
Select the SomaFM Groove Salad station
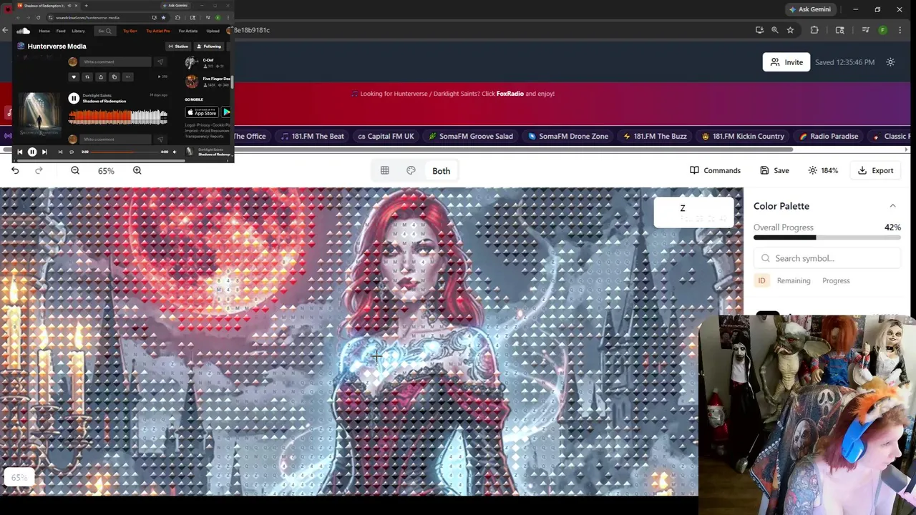point(470,136)
